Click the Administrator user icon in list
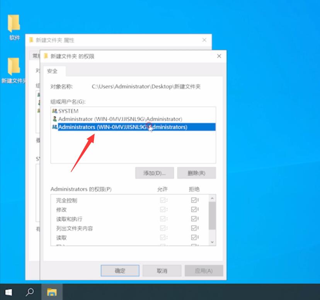Image resolution: width=320 pixels, height=300 pixels. (x=55, y=119)
